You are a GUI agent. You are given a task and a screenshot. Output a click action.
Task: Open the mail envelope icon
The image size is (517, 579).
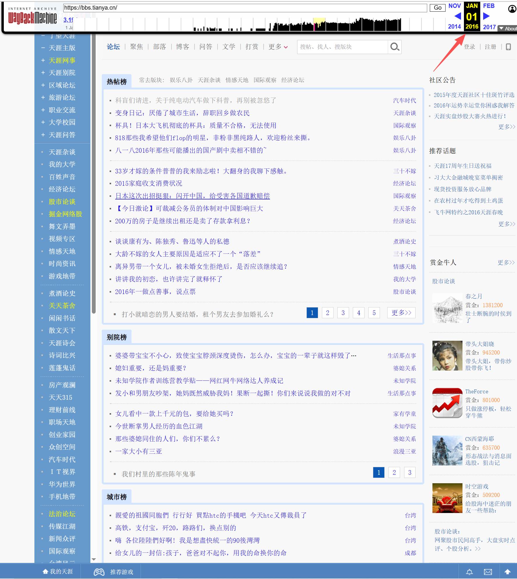[488, 572]
